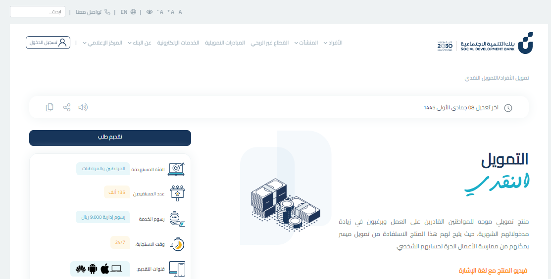Click the تسجيل الدخول login button
The image size is (551, 279).
[48, 43]
